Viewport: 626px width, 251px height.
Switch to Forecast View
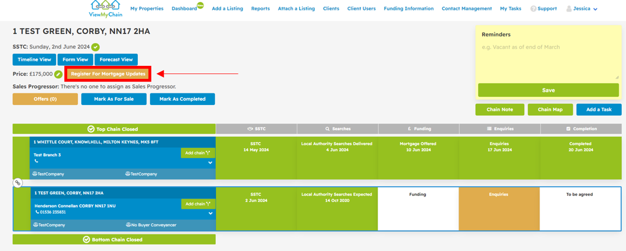[x=116, y=60]
